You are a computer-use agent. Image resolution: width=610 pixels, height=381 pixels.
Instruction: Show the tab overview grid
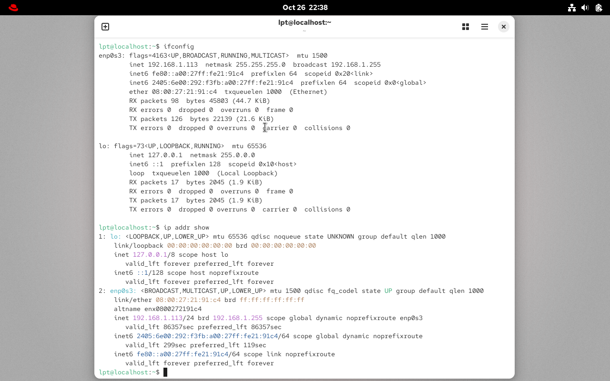[466, 27]
